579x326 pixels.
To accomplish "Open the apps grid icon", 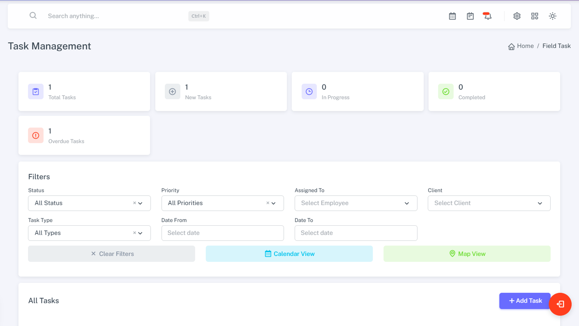I will coord(534,16).
